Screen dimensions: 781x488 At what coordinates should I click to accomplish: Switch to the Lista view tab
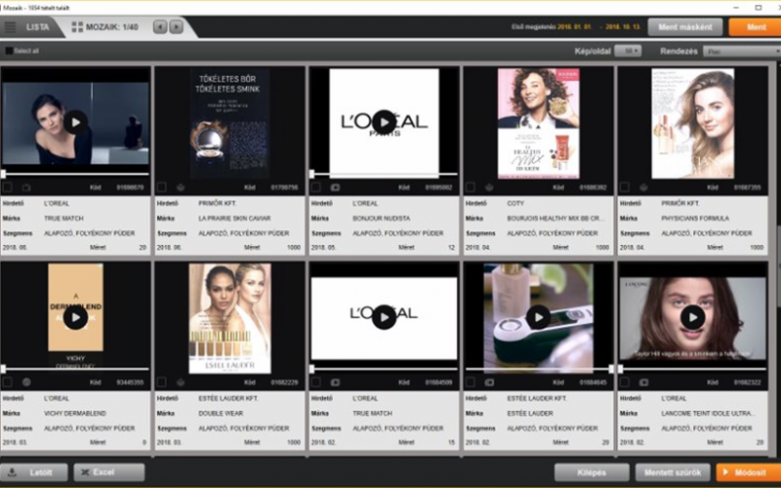coord(29,27)
